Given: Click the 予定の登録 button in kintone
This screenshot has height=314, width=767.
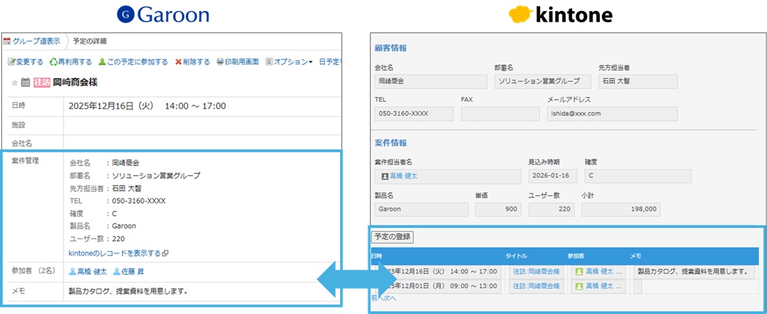Looking at the screenshot, I should tap(393, 237).
